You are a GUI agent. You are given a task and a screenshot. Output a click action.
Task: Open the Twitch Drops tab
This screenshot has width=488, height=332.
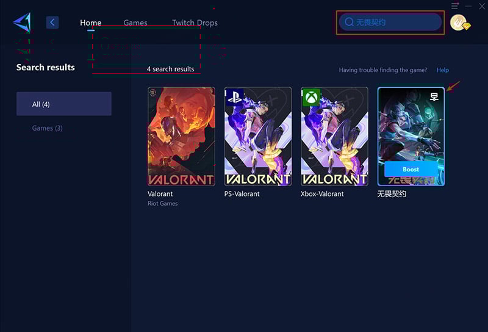coord(195,23)
